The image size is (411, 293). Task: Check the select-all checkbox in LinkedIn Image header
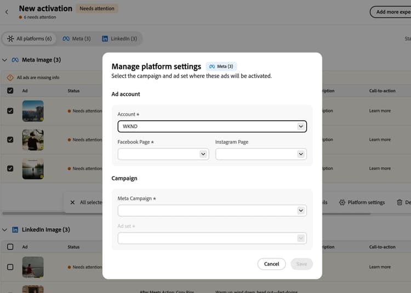tap(10, 247)
